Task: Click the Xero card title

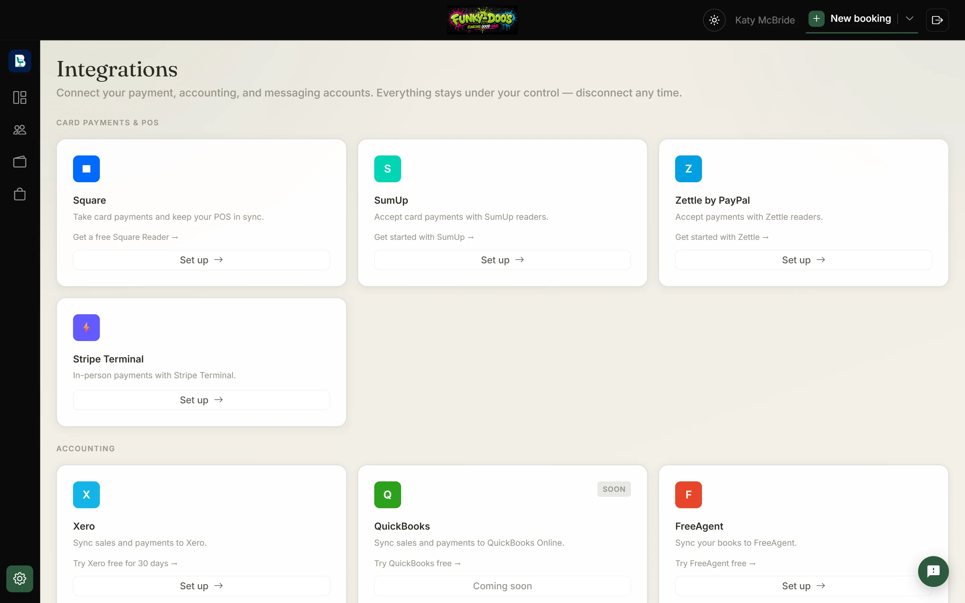Action: tap(84, 526)
